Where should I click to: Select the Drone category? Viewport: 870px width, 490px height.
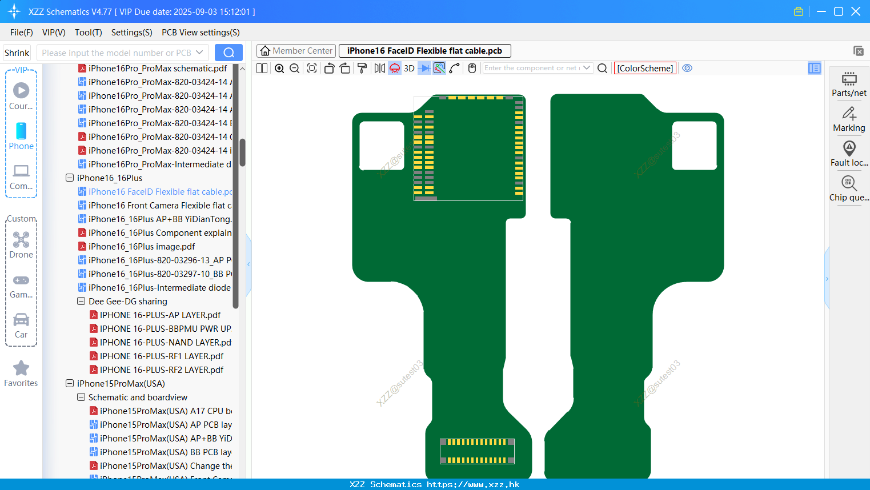tap(21, 245)
